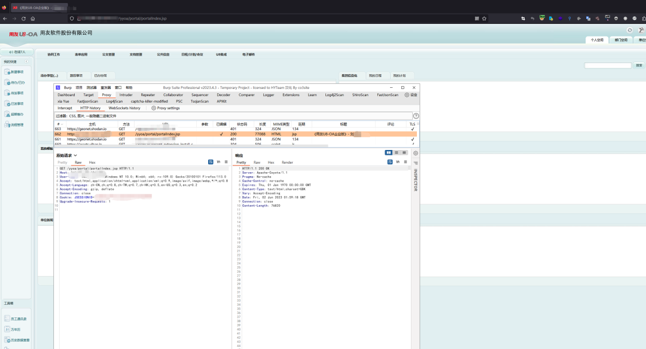Screen dimensions: 646x349
Task: Collapse the 我的快捷 sidebar panel
Action: (26, 62)
